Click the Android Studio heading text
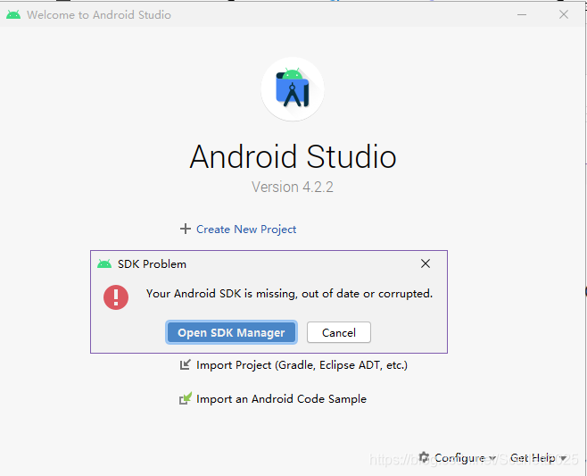Image resolution: width=587 pixels, height=476 pixels. click(293, 156)
